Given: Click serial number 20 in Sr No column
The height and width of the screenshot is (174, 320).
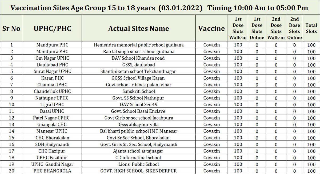Looking at the screenshot, I should [x=11, y=171].
